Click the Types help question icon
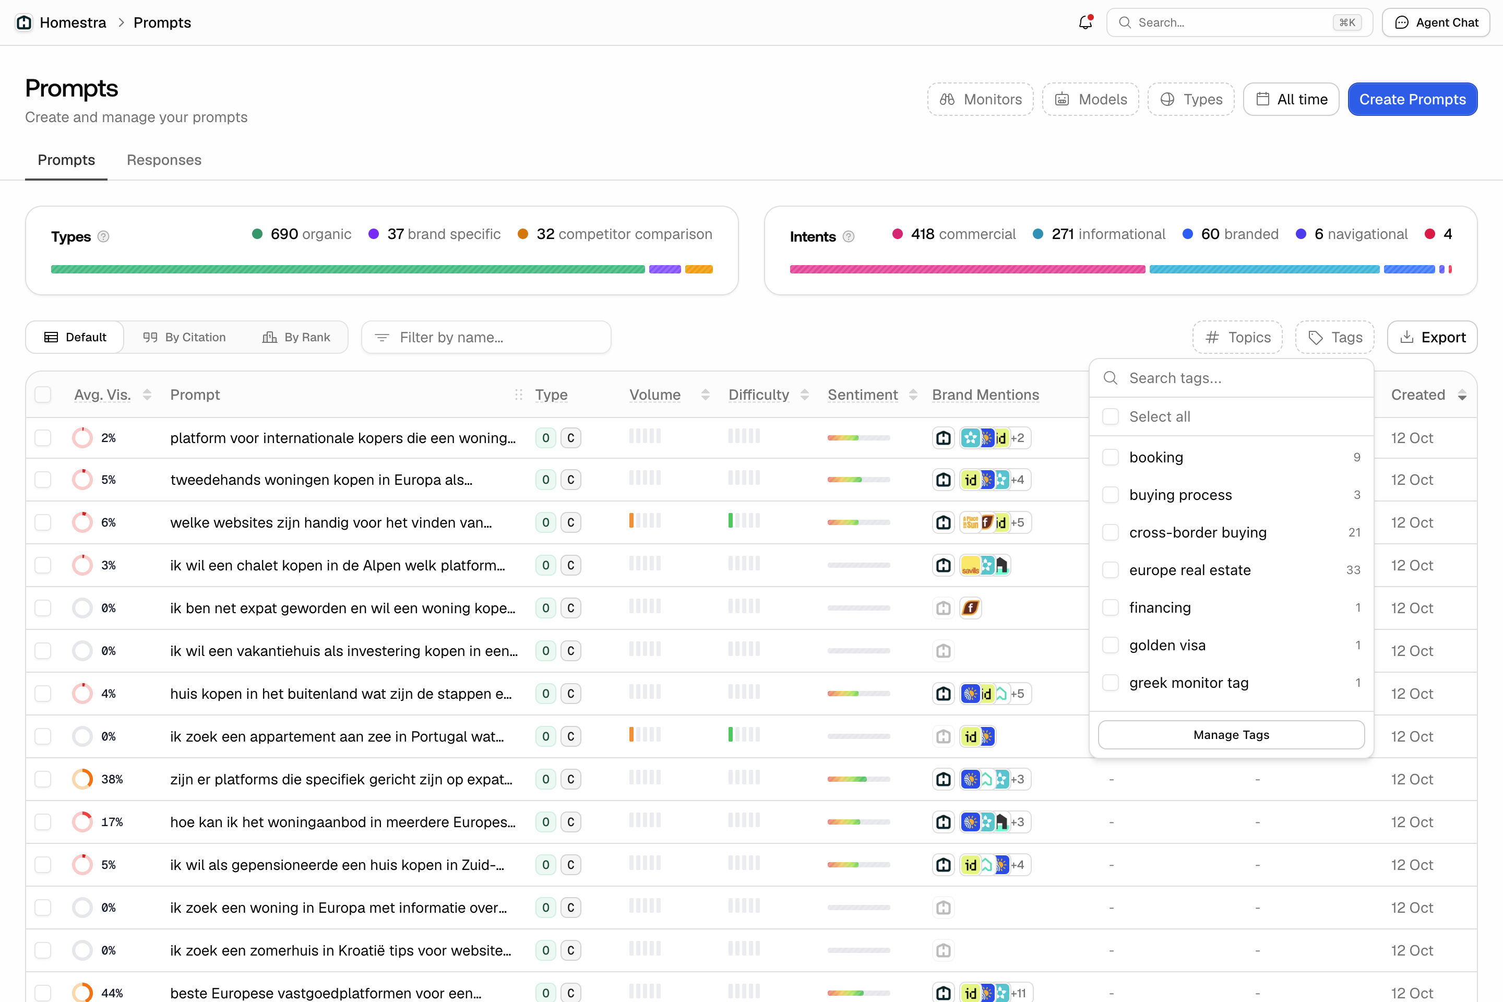 tap(103, 236)
